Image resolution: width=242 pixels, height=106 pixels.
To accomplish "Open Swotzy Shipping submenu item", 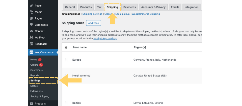I will [x=40, y=96].
